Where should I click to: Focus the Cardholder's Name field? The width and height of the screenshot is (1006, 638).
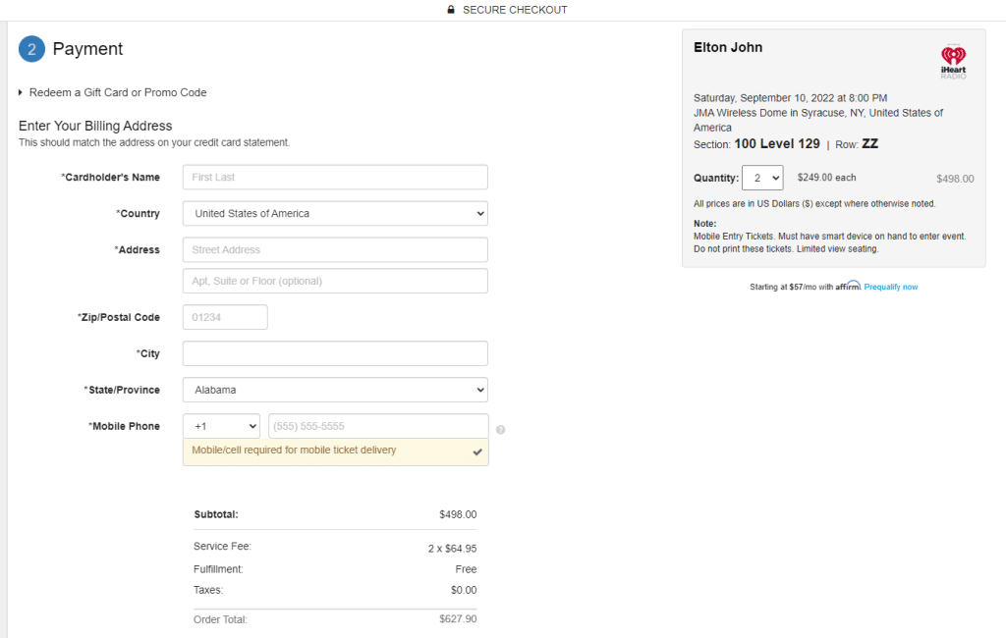click(335, 177)
